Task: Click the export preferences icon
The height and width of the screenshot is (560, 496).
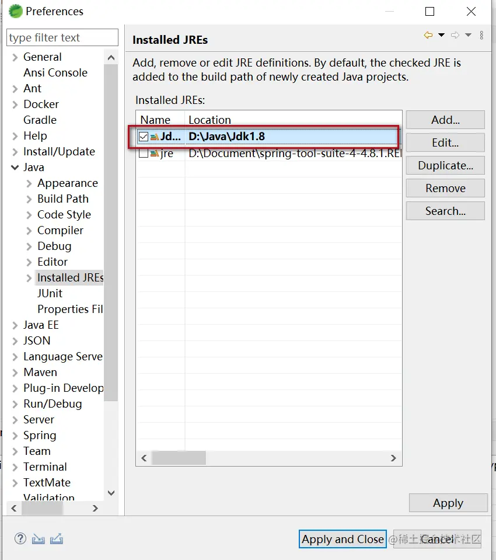Action: (x=57, y=538)
